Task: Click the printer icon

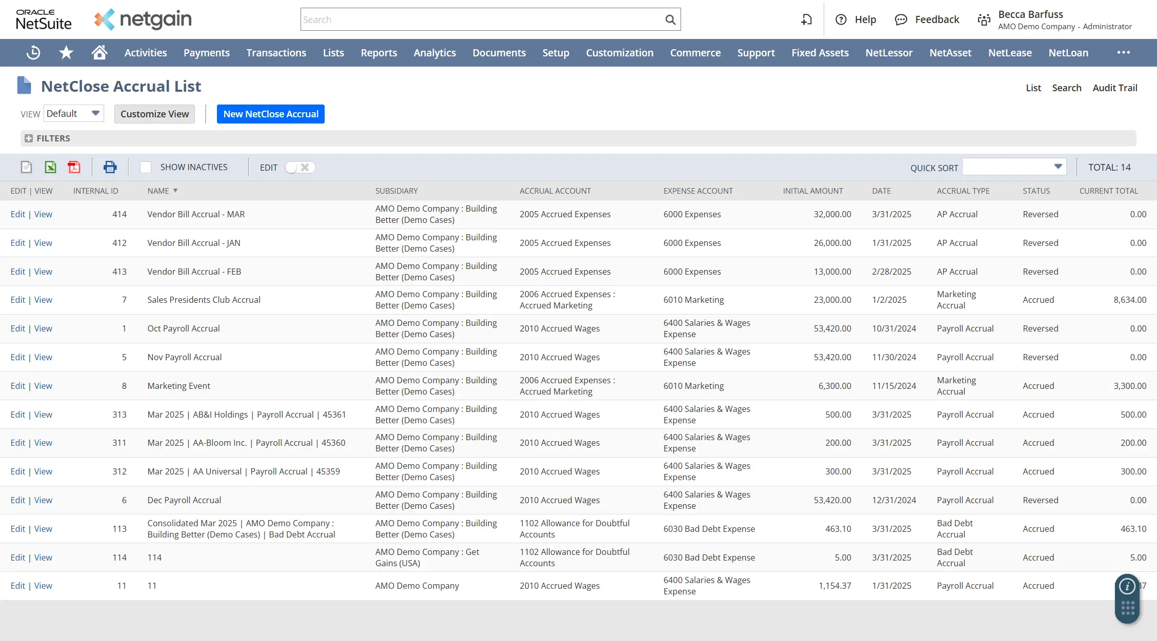Action: click(x=110, y=167)
